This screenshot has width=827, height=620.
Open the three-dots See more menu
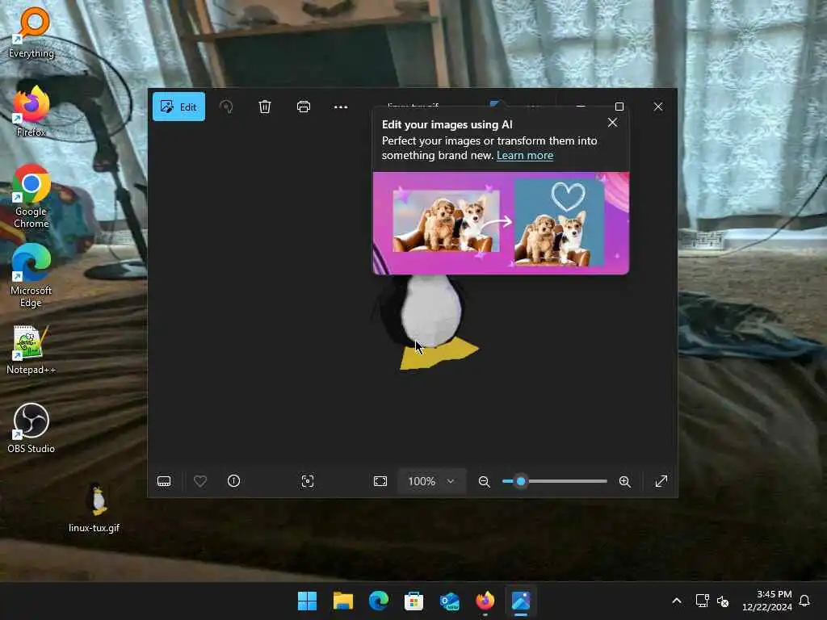[341, 107]
